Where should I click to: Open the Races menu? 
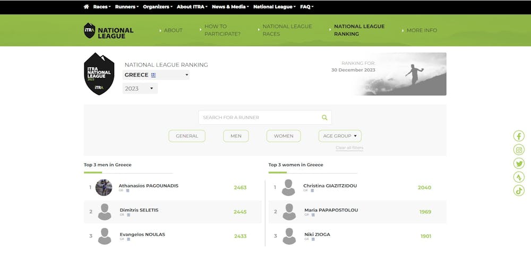tap(101, 7)
